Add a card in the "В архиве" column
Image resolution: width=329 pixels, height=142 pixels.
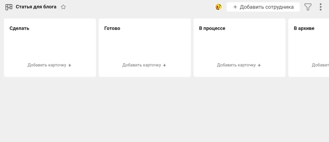pyautogui.click(x=320, y=65)
